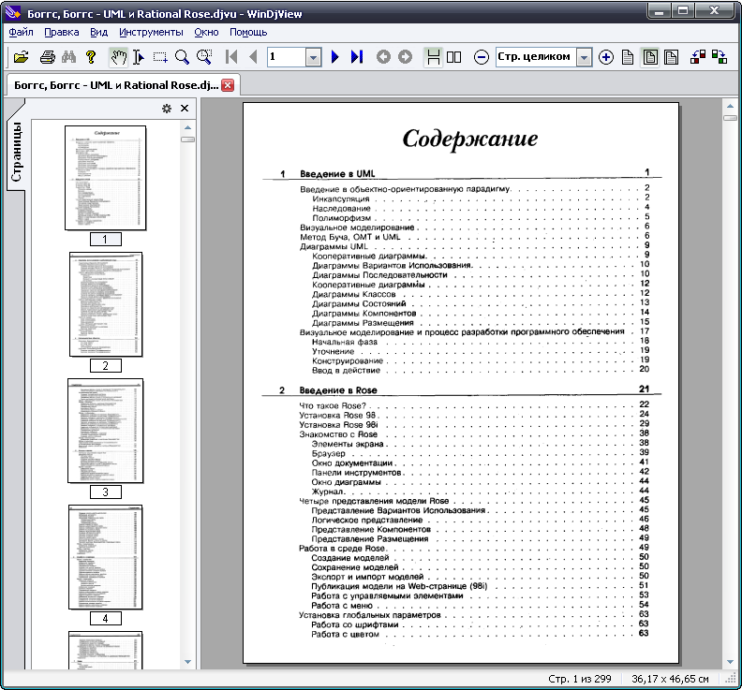Click the Print icon

click(48, 57)
